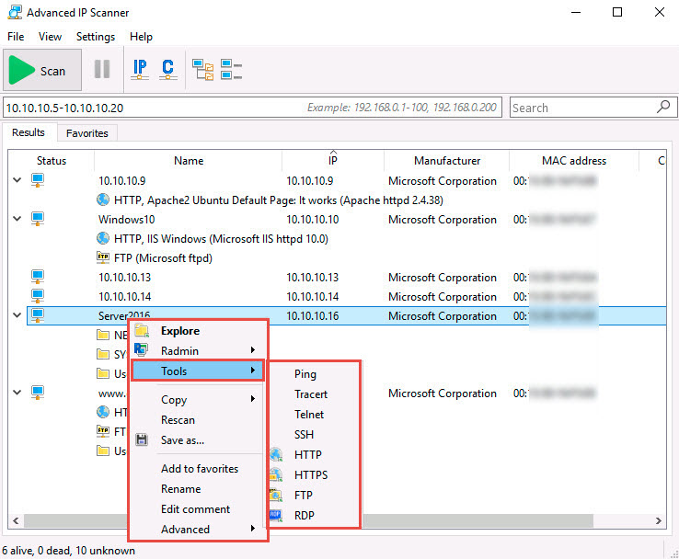Click computer icon for Server2016
679x559 pixels.
38,315
